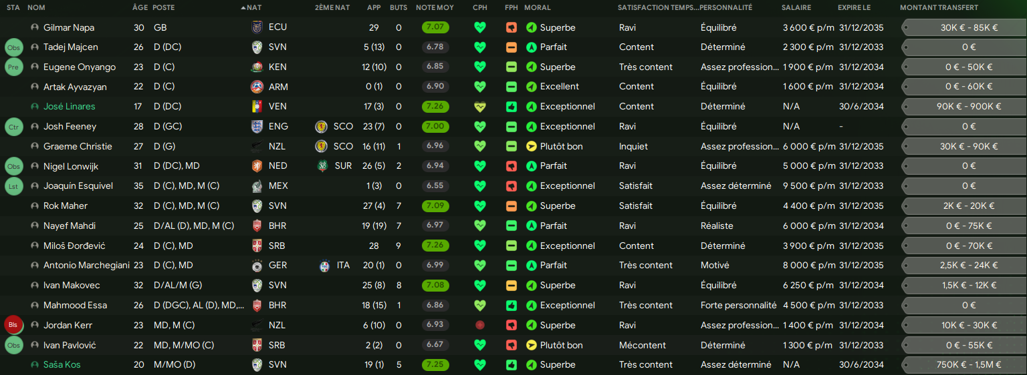This screenshot has height=375, width=1027.
Task: Click the 'Bls' injury status badge for Jordan Kerr
Action: click(x=13, y=326)
